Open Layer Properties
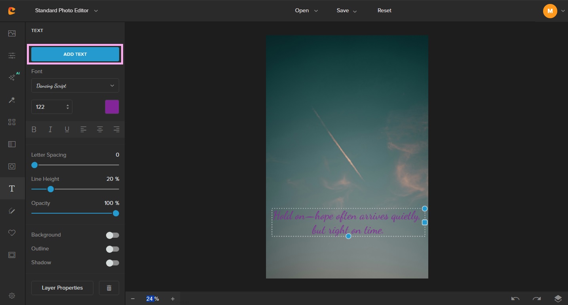This screenshot has height=305, width=568. [x=62, y=288]
